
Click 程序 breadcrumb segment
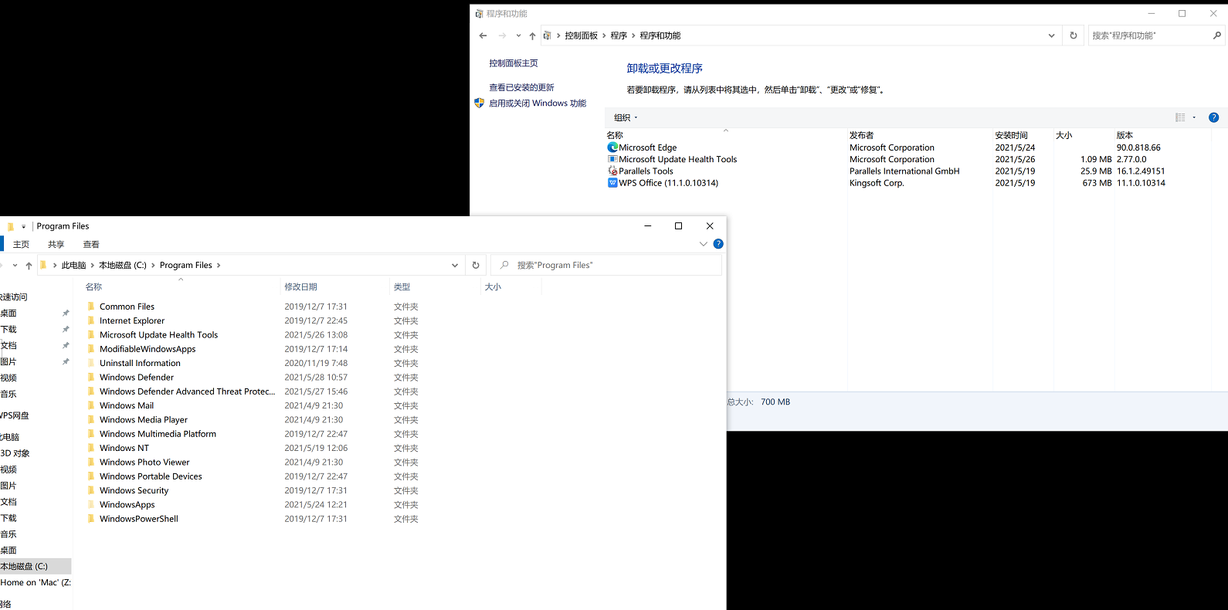click(x=619, y=36)
